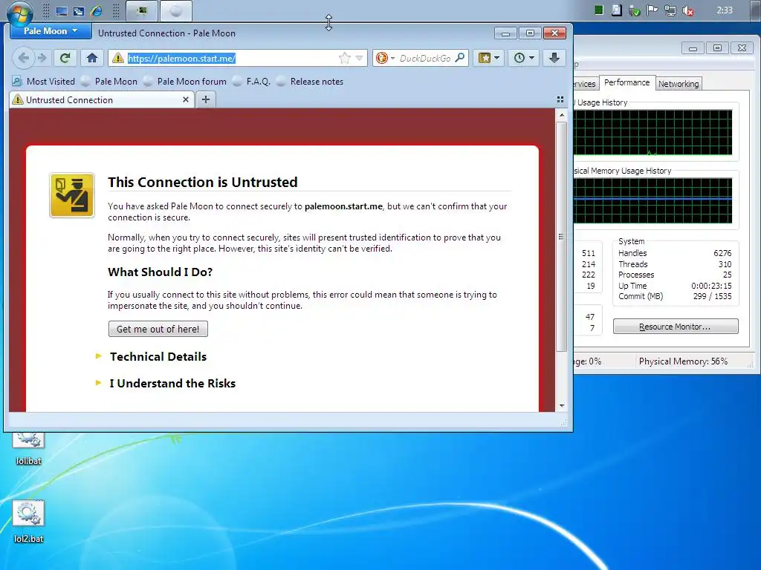
Task: Bookmark this page with the star icon
Action: pos(345,58)
